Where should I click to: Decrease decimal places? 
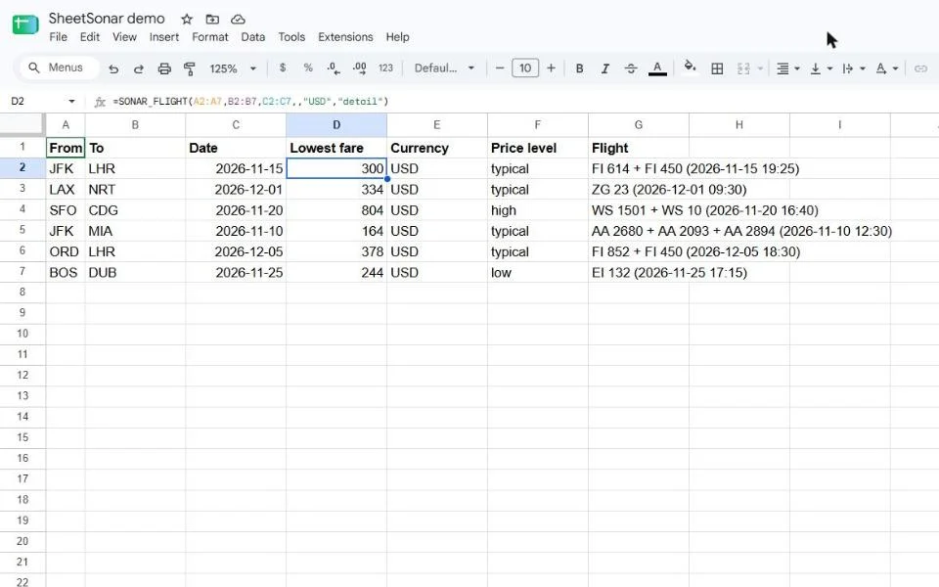334,68
